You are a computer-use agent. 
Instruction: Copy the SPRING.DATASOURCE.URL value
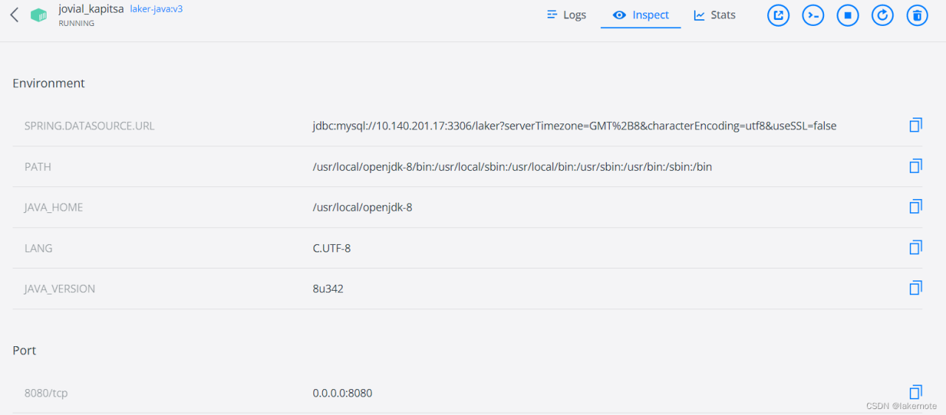[916, 125]
